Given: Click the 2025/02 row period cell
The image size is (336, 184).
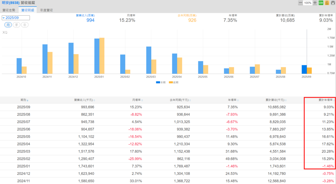Looking at the screenshot, I should 24,159.
